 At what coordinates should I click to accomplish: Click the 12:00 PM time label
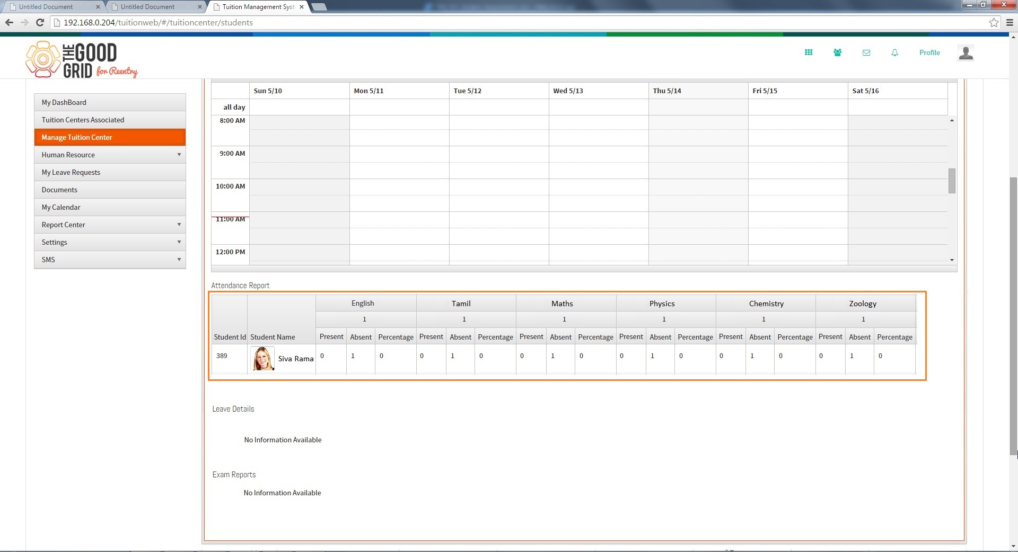click(230, 252)
